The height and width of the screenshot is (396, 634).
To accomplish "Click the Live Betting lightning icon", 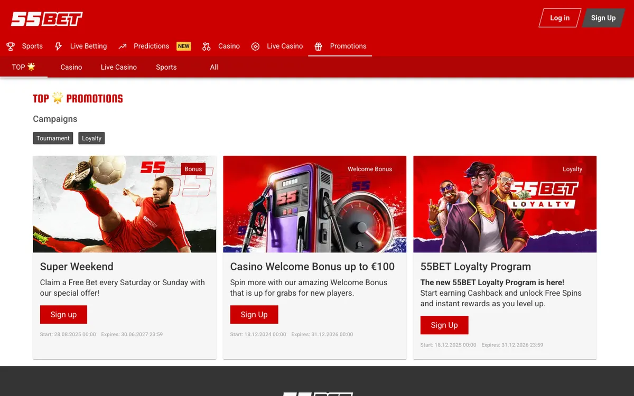I will coord(59,46).
